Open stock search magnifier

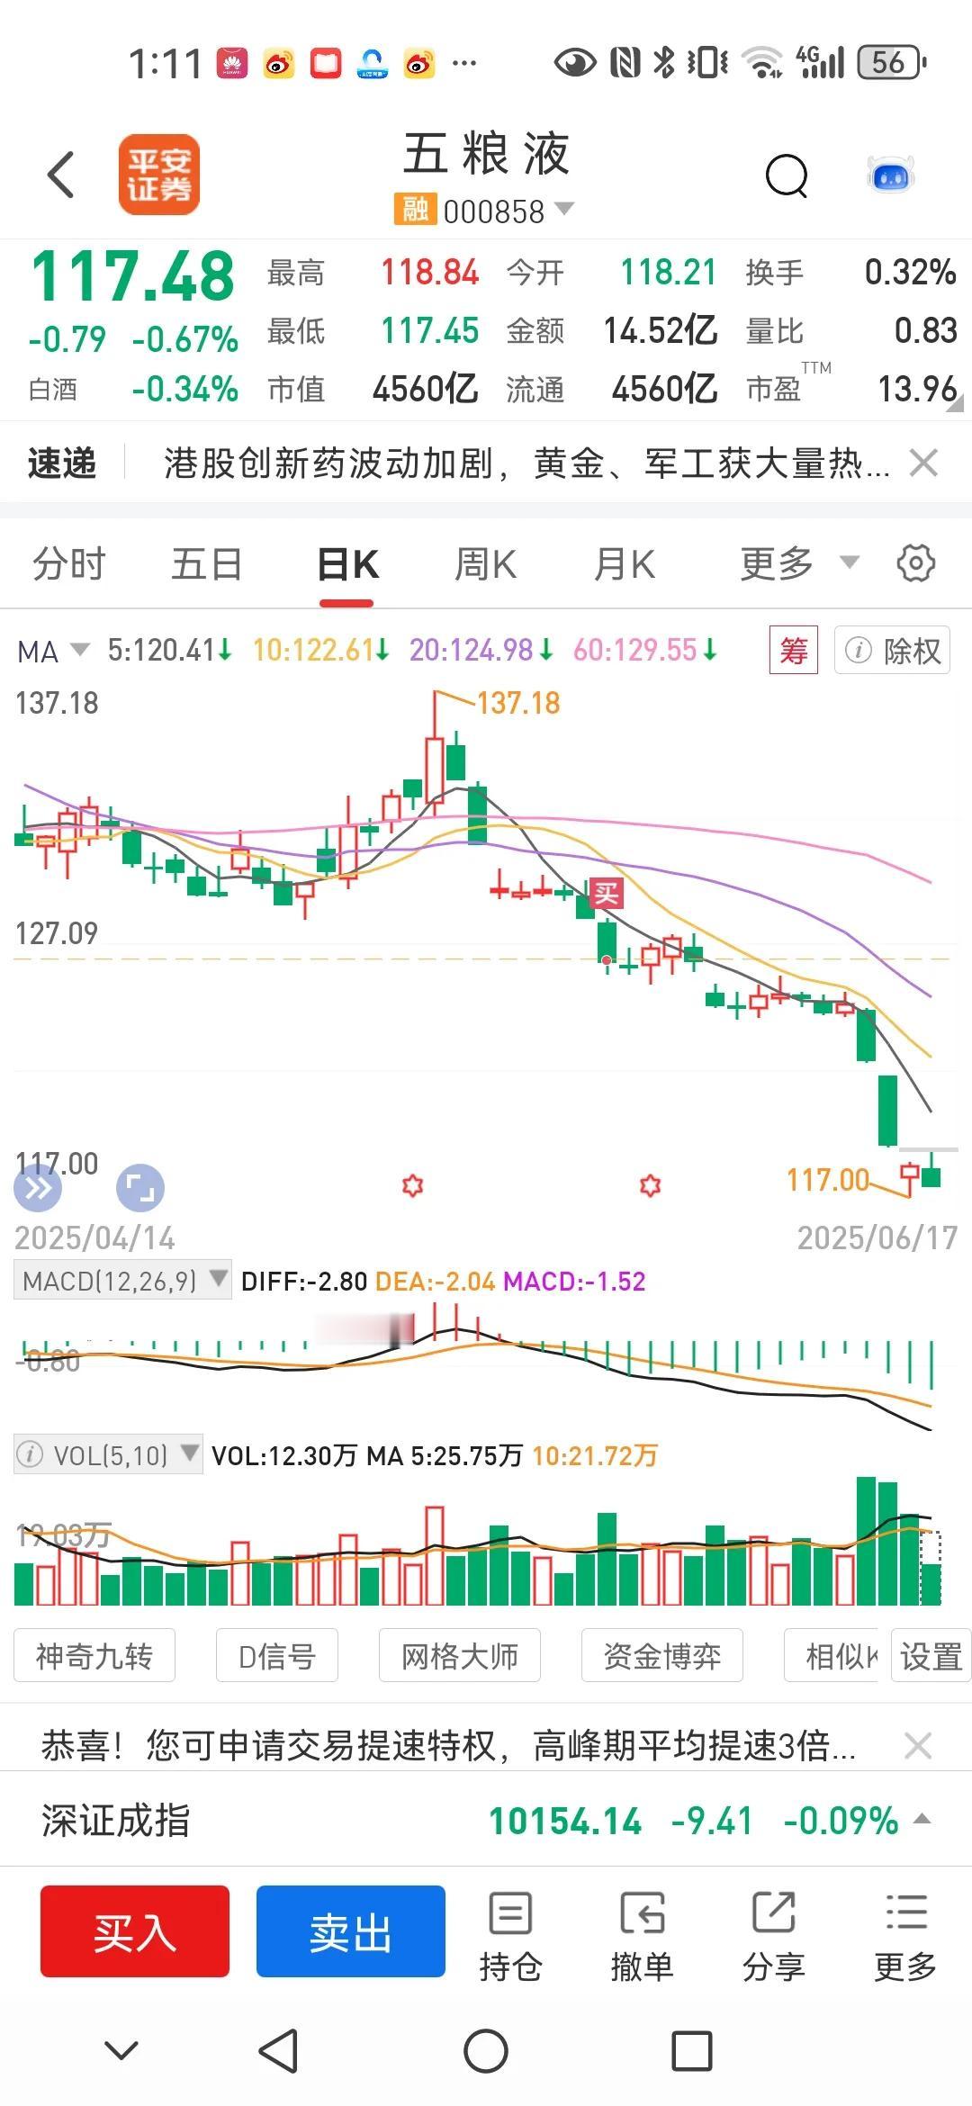[787, 175]
